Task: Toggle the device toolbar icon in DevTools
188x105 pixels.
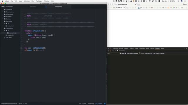Action: click(110, 49)
